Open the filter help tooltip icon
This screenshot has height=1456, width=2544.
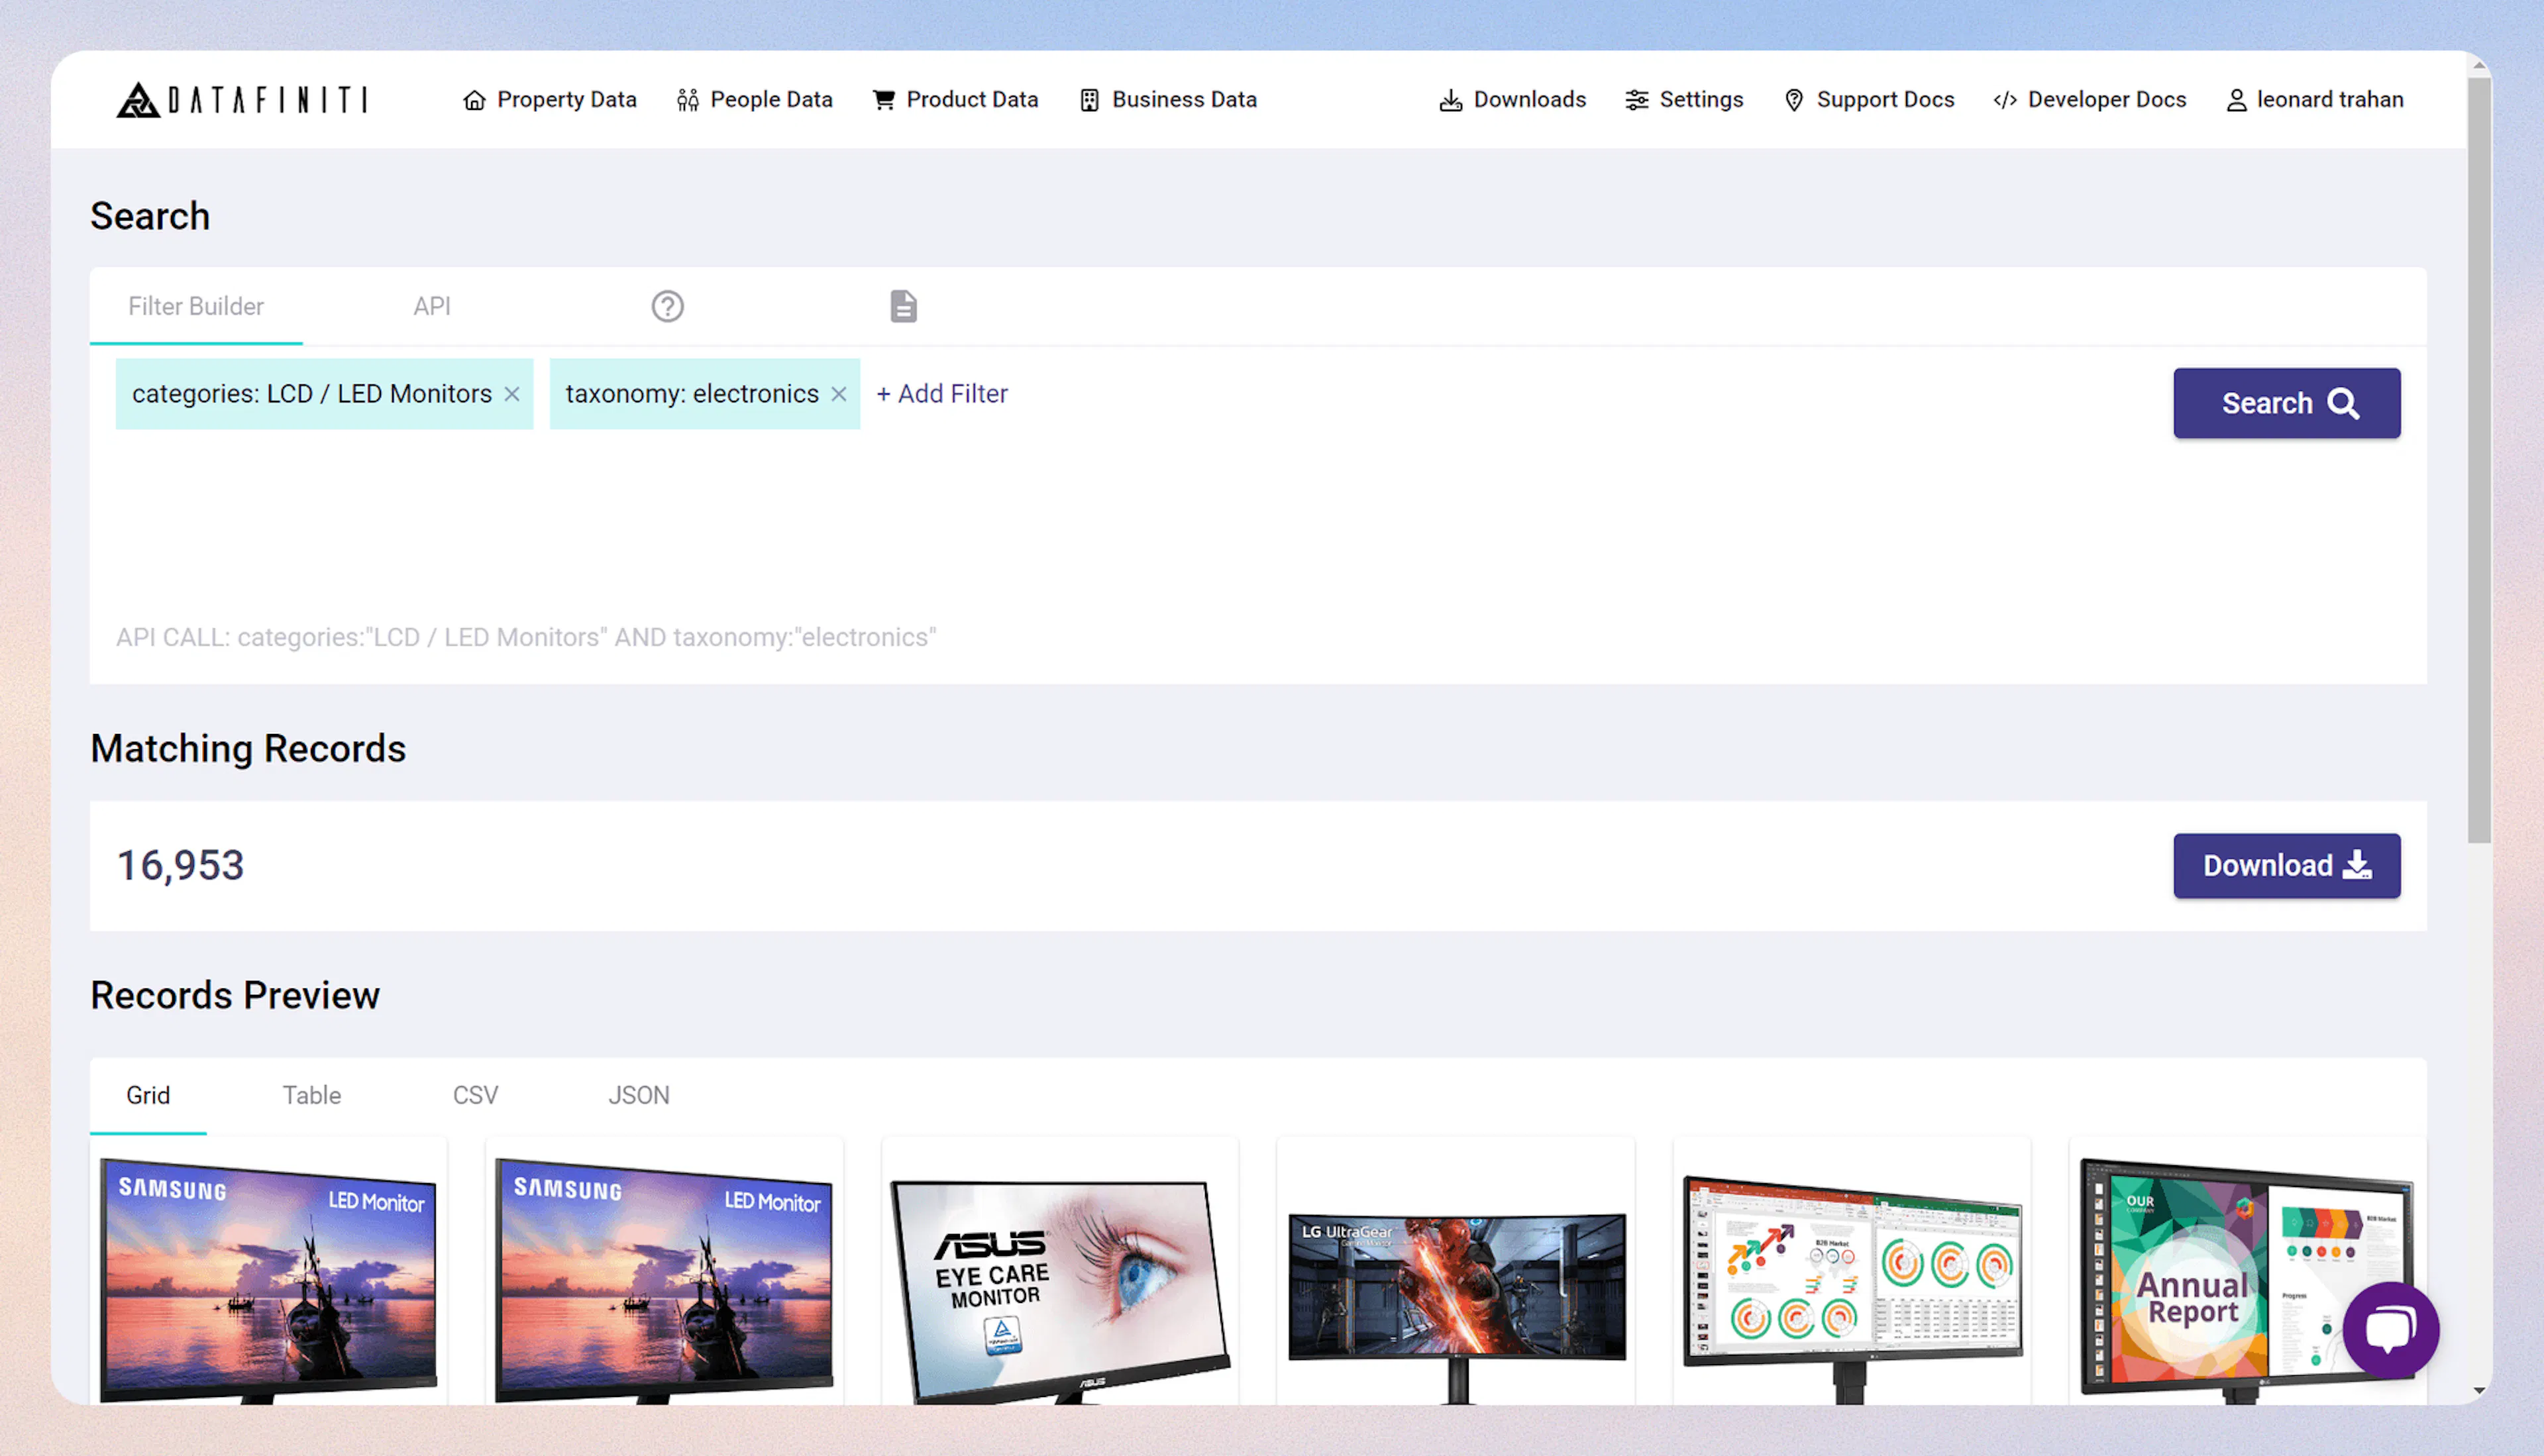click(x=667, y=306)
